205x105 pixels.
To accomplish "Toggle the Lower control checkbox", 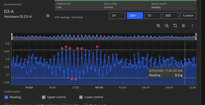I will [81, 97].
